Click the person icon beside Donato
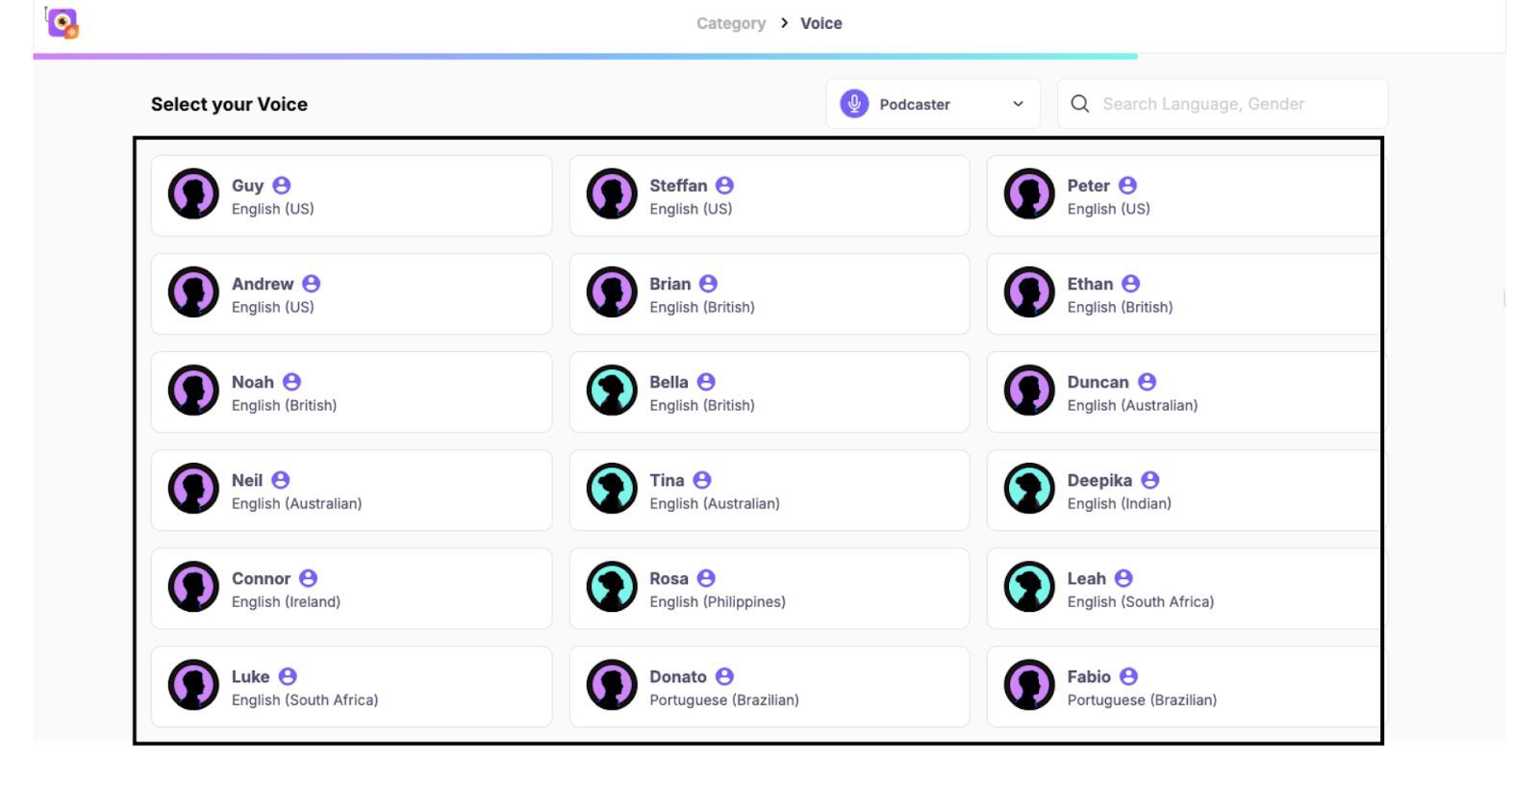 pos(725,676)
